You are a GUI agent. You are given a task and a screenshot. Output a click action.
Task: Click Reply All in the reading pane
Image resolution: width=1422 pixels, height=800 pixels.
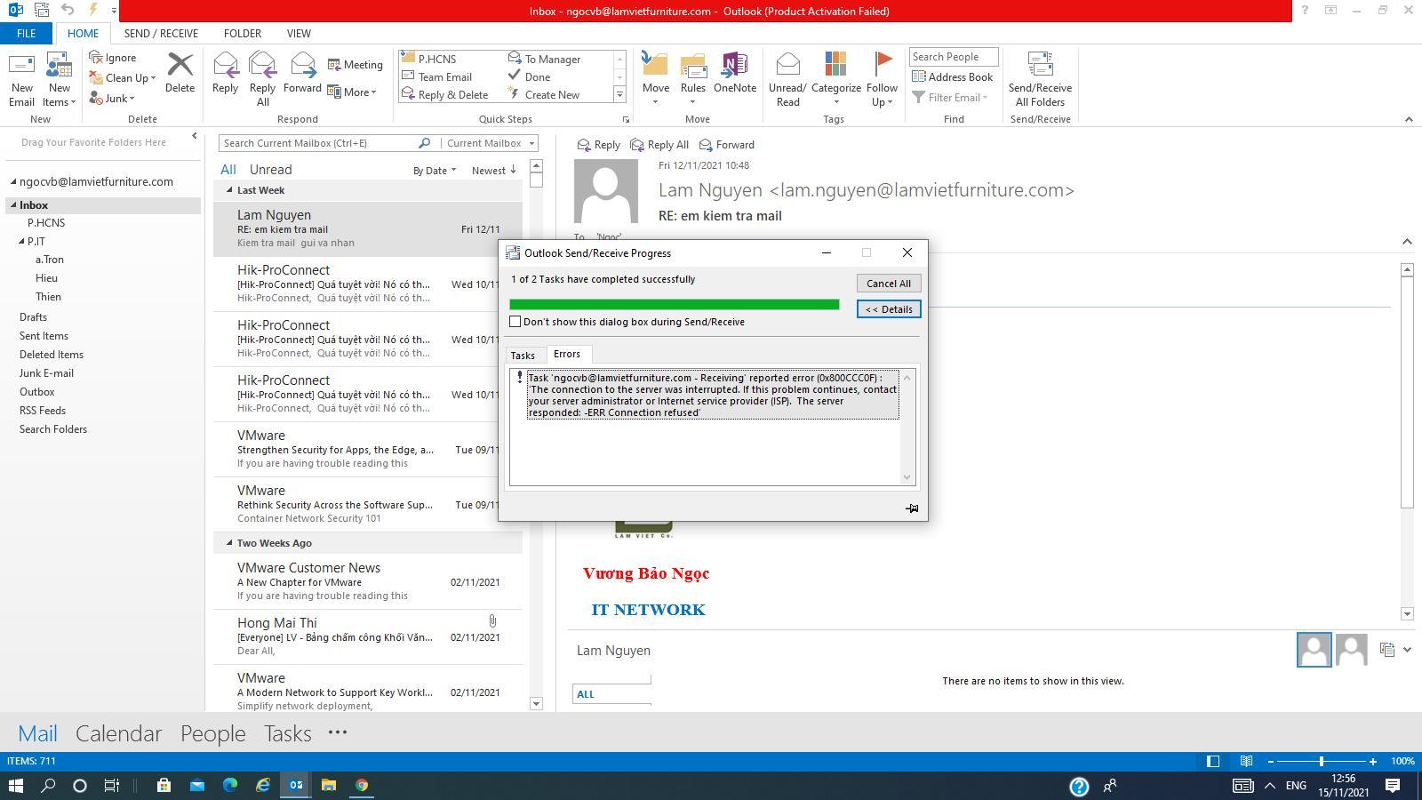point(659,145)
